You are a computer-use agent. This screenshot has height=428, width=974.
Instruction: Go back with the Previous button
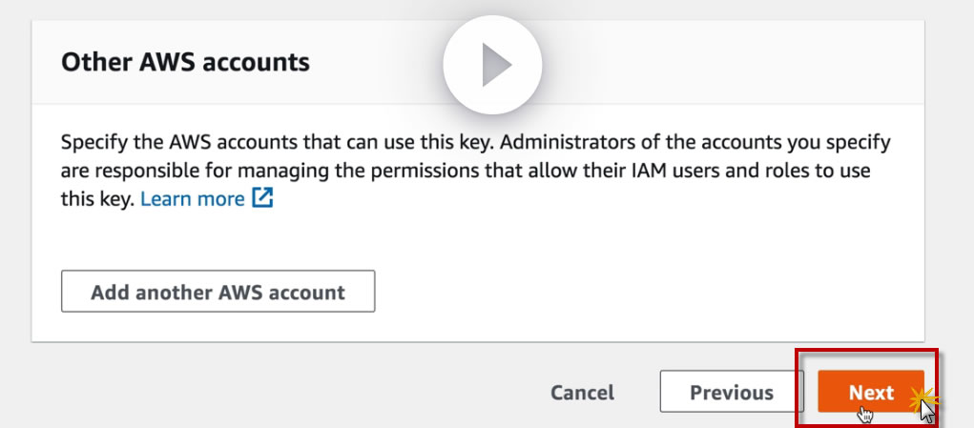coord(732,393)
